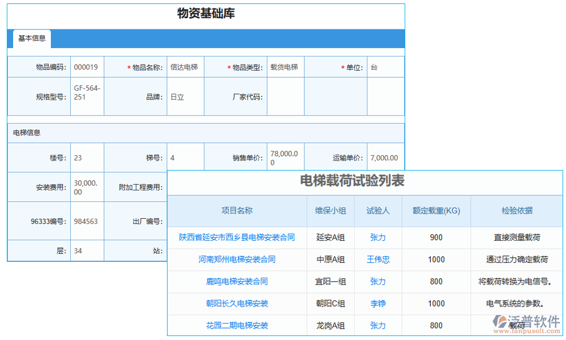Viewport: 566px width, 340px height.
Task: Click tester 王伟忠 link
Action: [378, 260]
